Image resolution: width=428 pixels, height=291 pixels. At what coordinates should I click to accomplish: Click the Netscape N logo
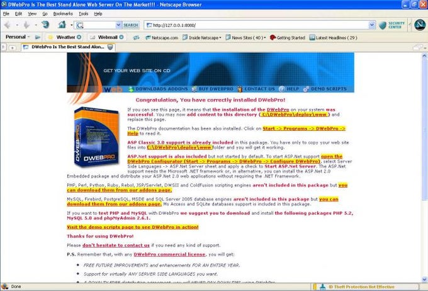point(420,25)
